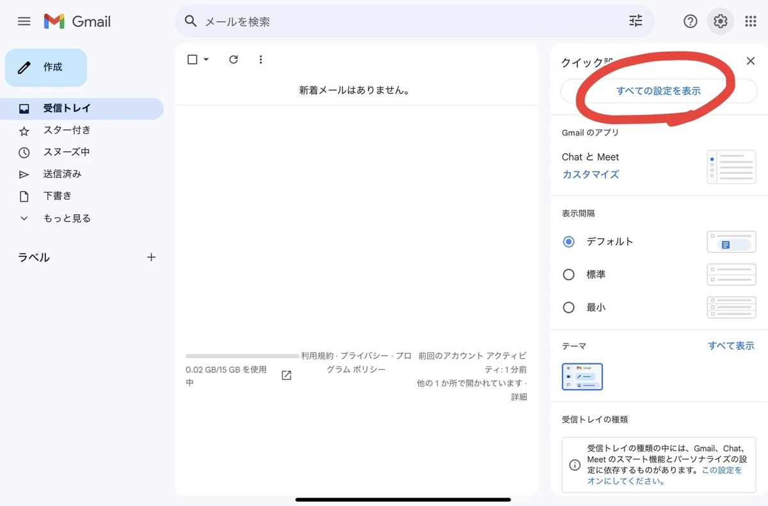Click the デフォルト density preview thumbnail

tap(732, 242)
